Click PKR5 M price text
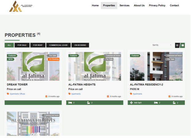This screenshot has height=138, width=191. [134, 89]
